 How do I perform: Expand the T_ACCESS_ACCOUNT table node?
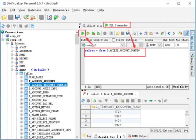[x=22, y=80]
